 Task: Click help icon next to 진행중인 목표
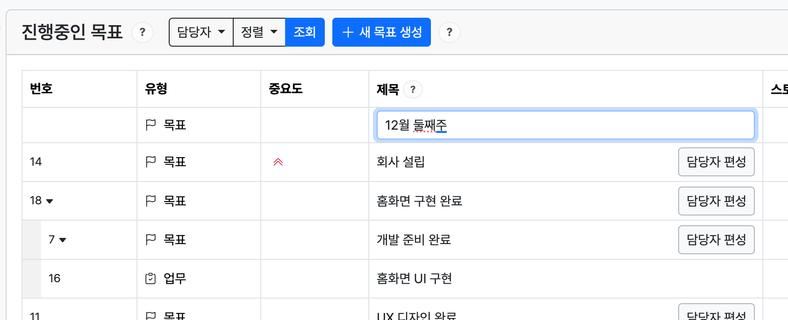143,32
